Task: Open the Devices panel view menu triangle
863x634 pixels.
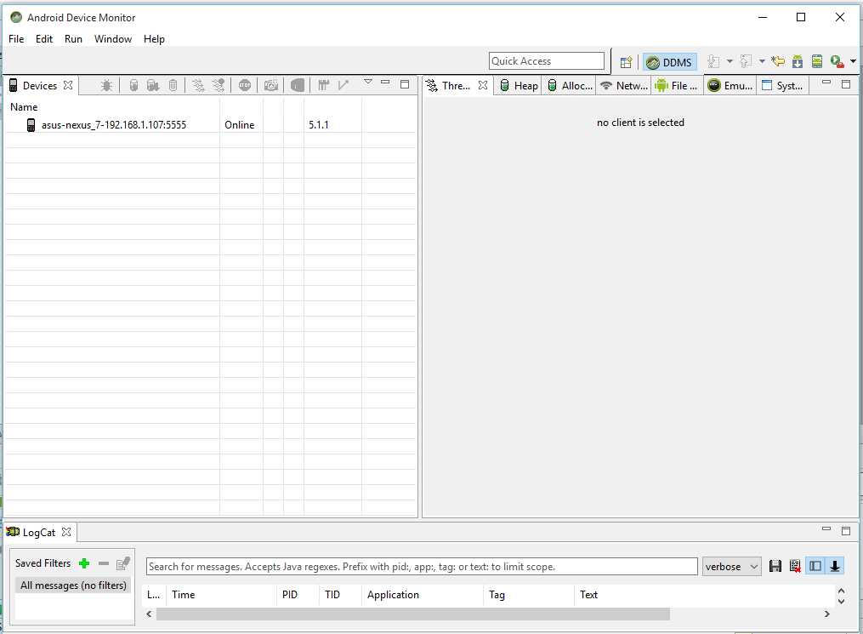Action: (x=368, y=82)
